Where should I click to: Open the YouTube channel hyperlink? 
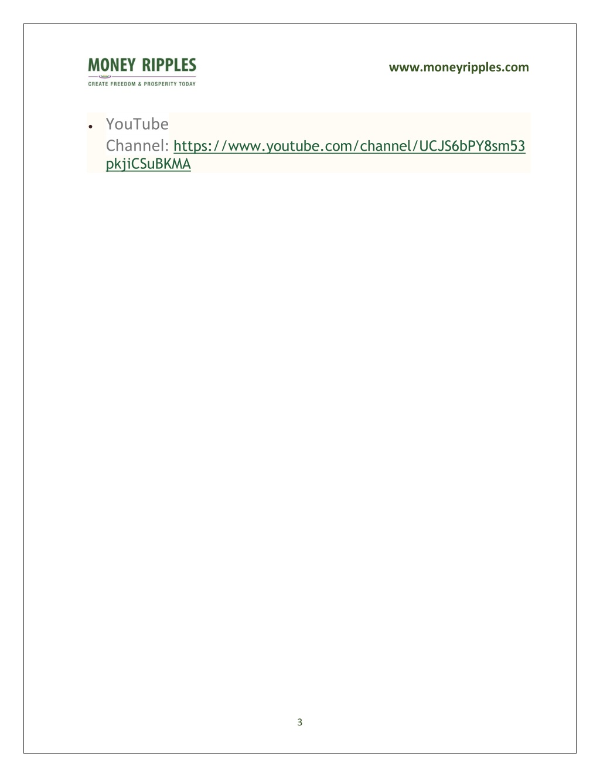pos(349,146)
